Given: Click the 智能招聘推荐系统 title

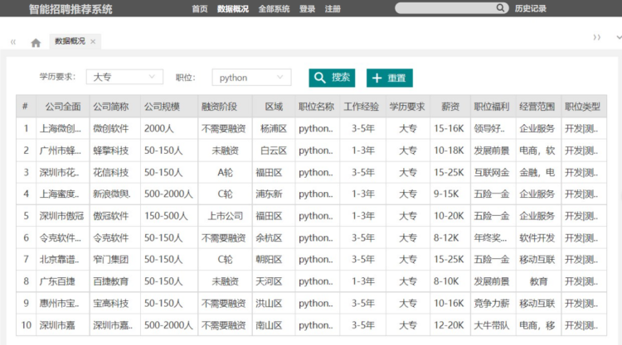Looking at the screenshot, I should click(70, 9).
